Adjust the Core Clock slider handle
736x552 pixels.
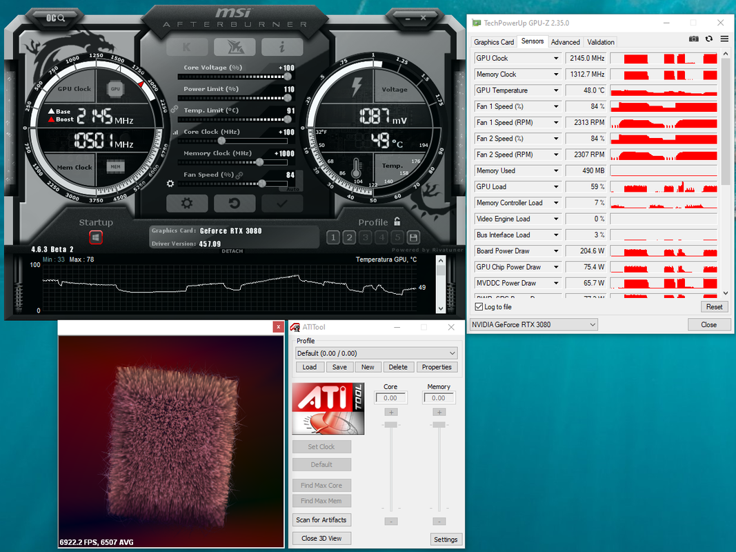coord(221,141)
